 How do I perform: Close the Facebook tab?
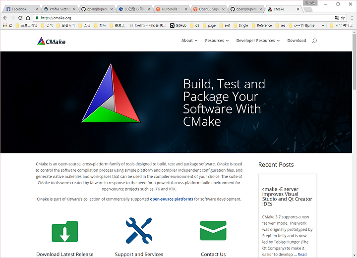coord(37,9)
